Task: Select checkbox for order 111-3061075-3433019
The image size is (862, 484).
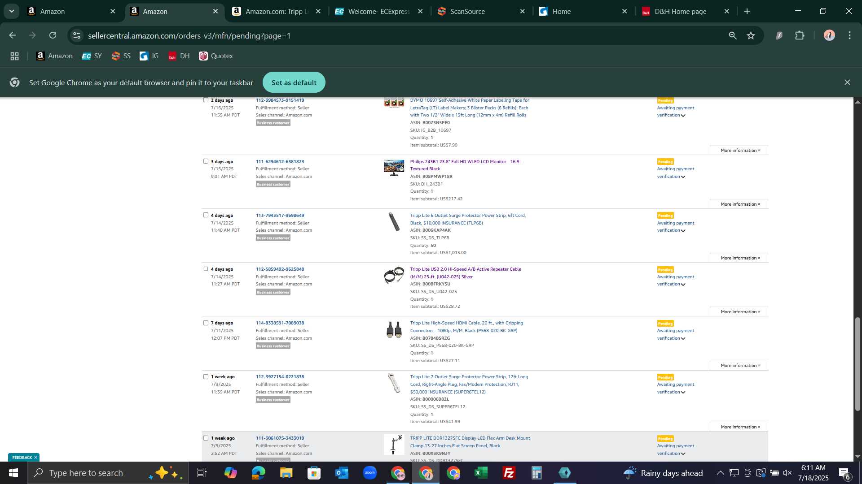Action: [206, 438]
